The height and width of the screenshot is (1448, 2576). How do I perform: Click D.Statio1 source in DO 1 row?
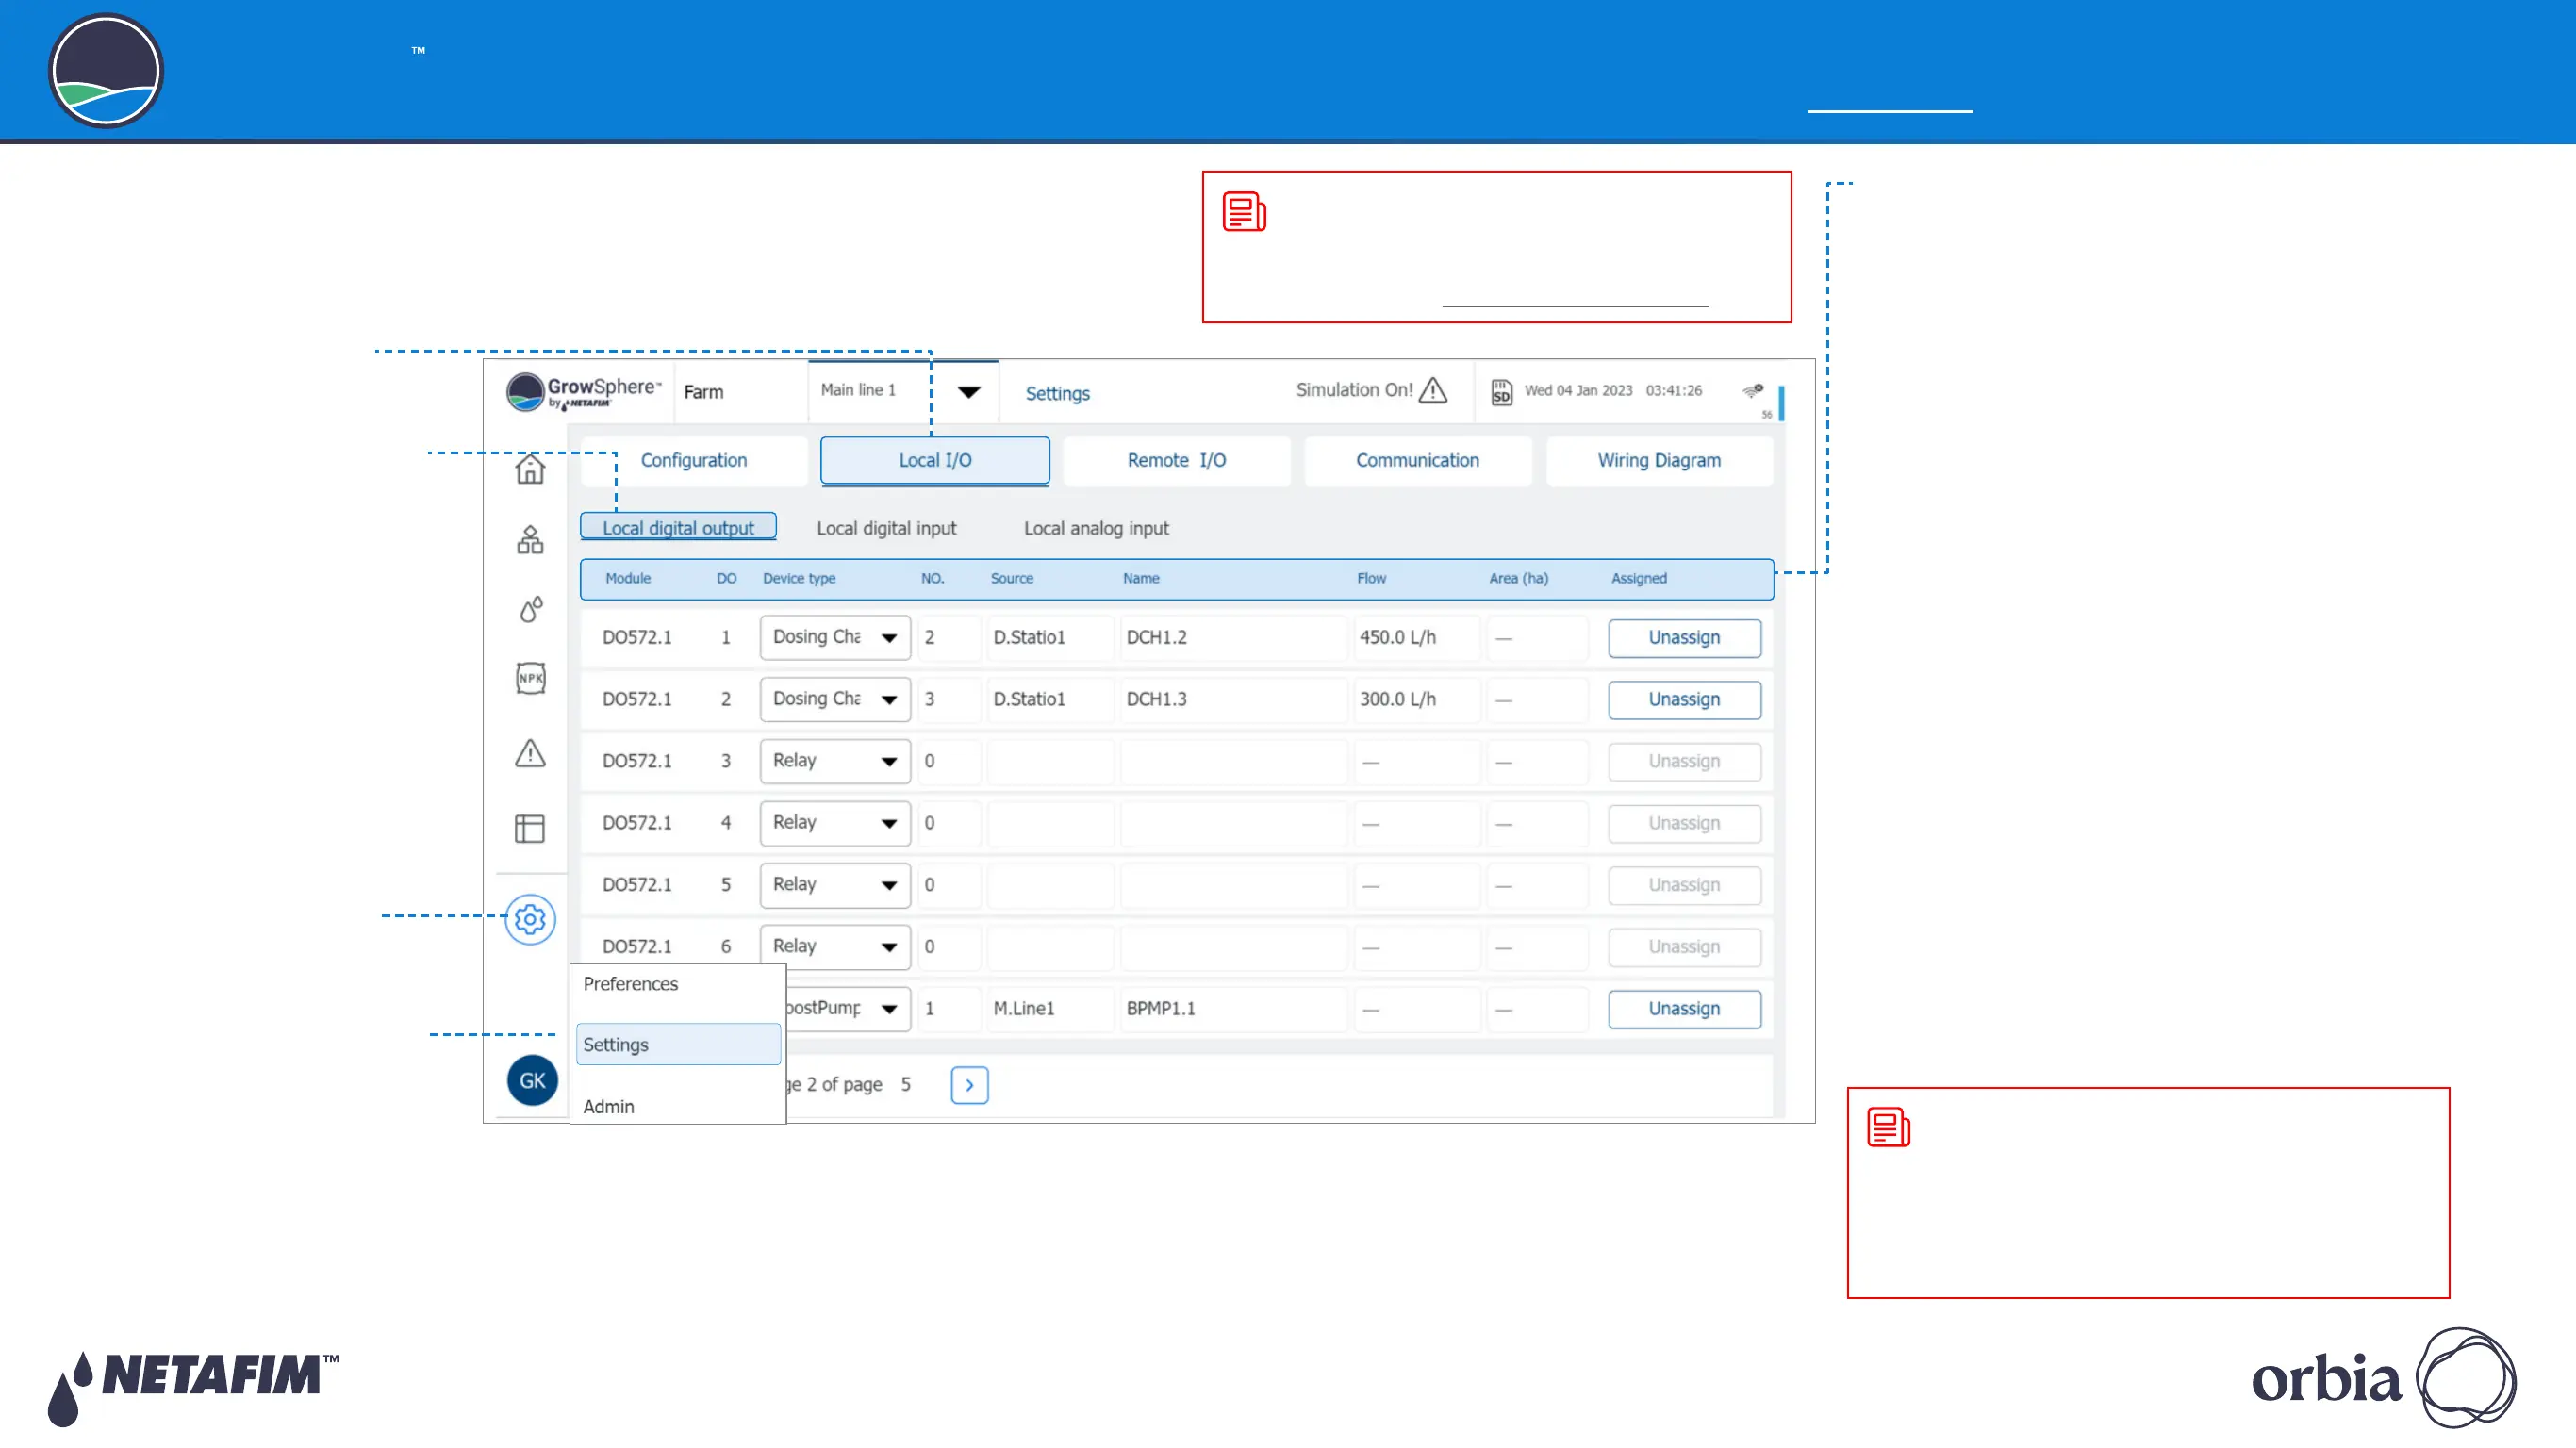click(x=1050, y=637)
